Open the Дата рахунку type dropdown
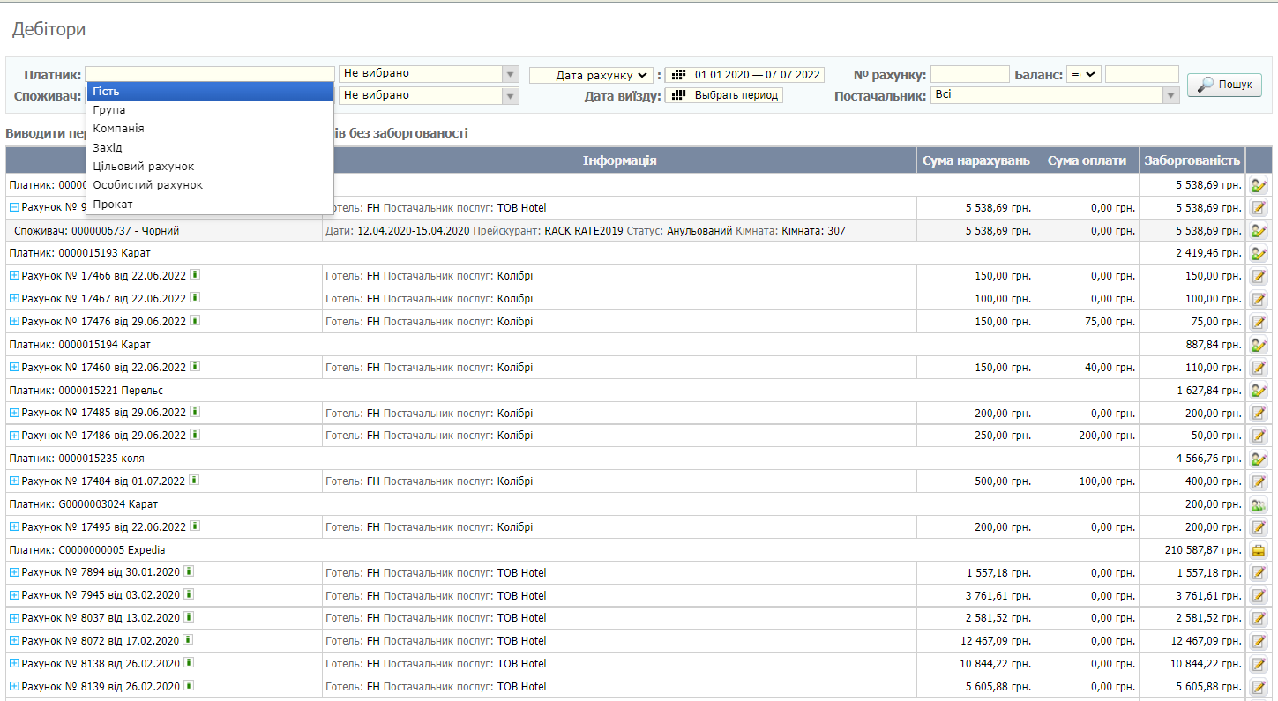This screenshot has height=701, width=1278. tap(591, 76)
